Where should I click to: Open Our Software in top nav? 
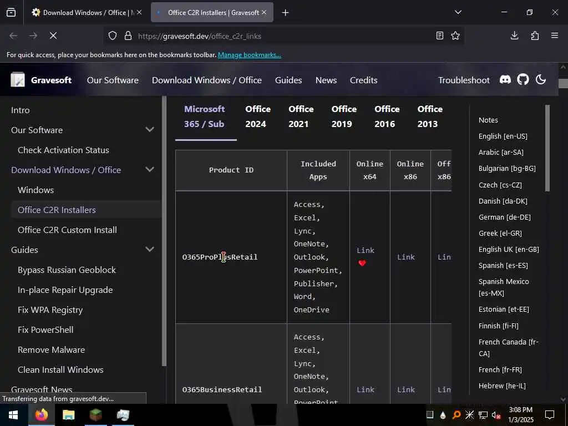pyautogui.click(x=113, y=80)
